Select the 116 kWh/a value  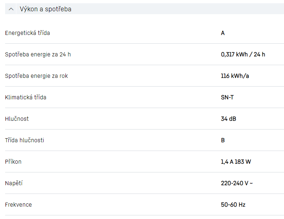[235, 76]
